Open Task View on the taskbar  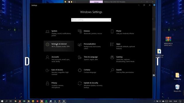(x=11, y=101)
